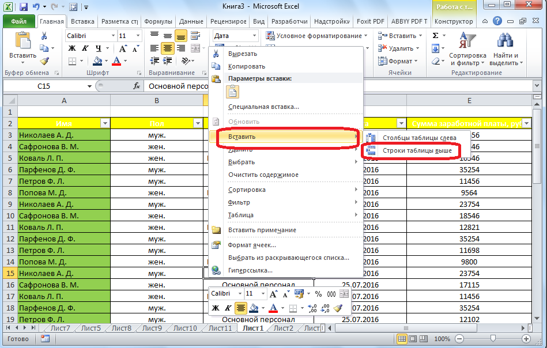Click the Cut scissors icon in ribbon clipboard group
547x348 pixels.
click(44, 36)
